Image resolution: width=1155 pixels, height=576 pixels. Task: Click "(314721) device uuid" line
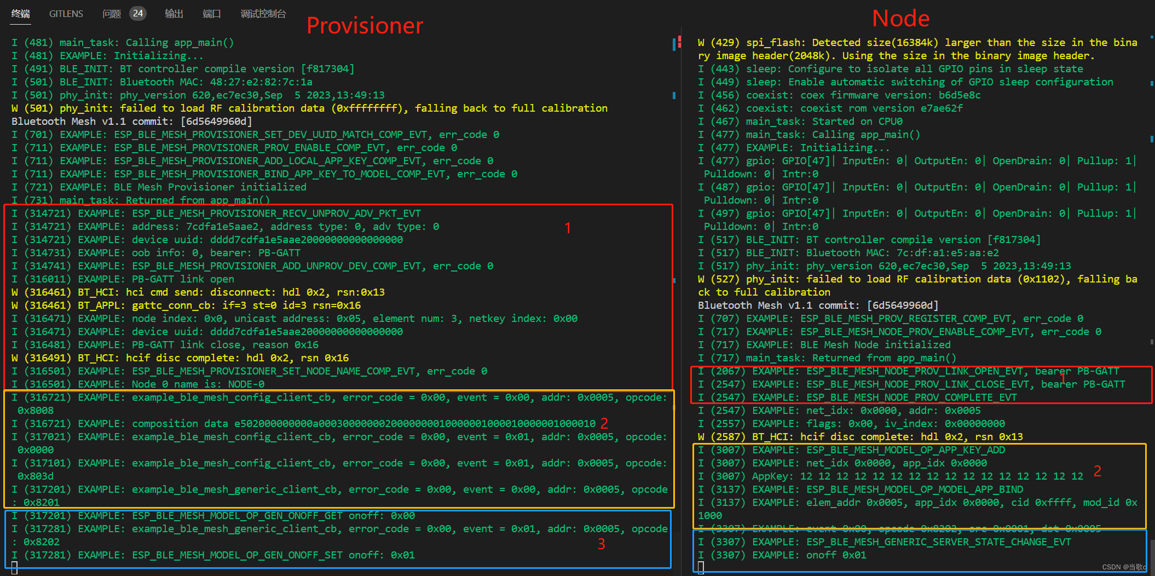point(207,240)
